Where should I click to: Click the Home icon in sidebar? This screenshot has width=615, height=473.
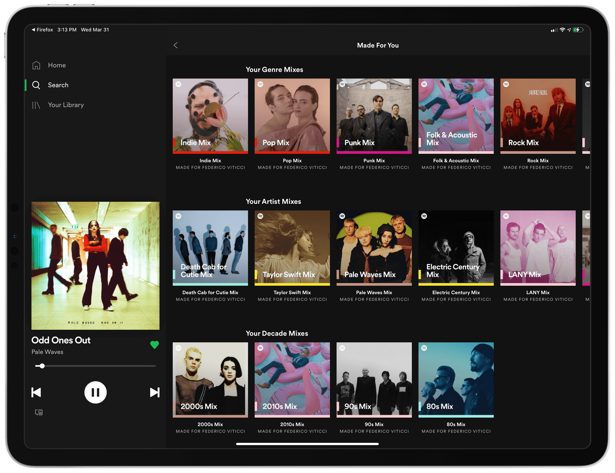click(37, 65)
